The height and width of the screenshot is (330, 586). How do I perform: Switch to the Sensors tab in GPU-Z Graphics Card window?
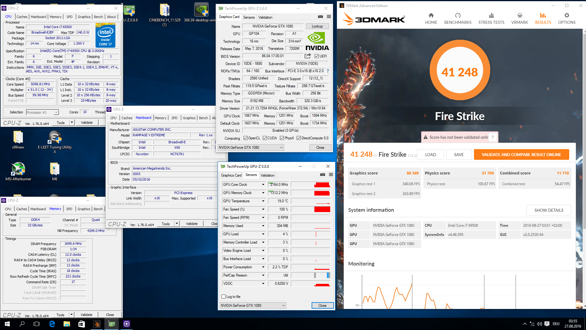249,17
